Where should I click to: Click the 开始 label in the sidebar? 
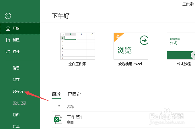pyautogui.click(x=16, y=28)
